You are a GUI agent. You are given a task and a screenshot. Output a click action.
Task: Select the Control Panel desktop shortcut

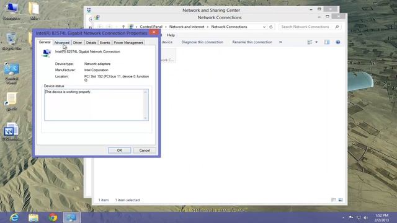pos(11,74)
